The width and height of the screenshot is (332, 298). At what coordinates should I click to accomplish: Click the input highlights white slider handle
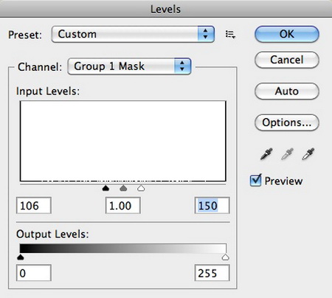tap(141, 188)
